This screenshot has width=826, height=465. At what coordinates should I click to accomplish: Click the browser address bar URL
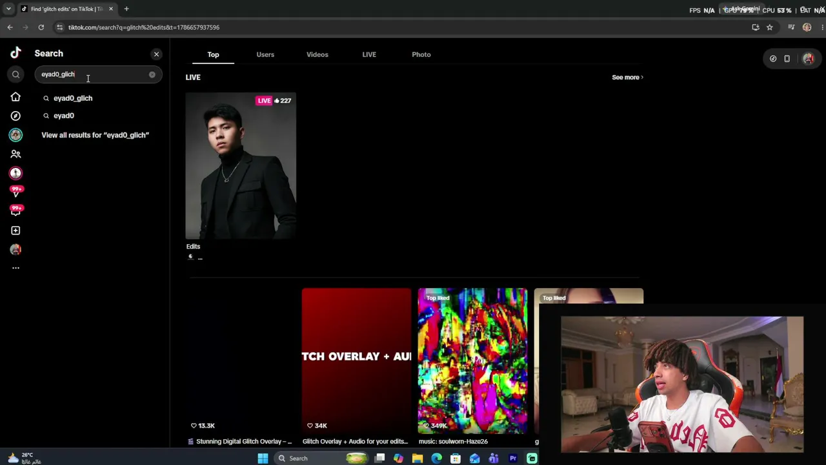pyautogui.click(x=144, y=27)
